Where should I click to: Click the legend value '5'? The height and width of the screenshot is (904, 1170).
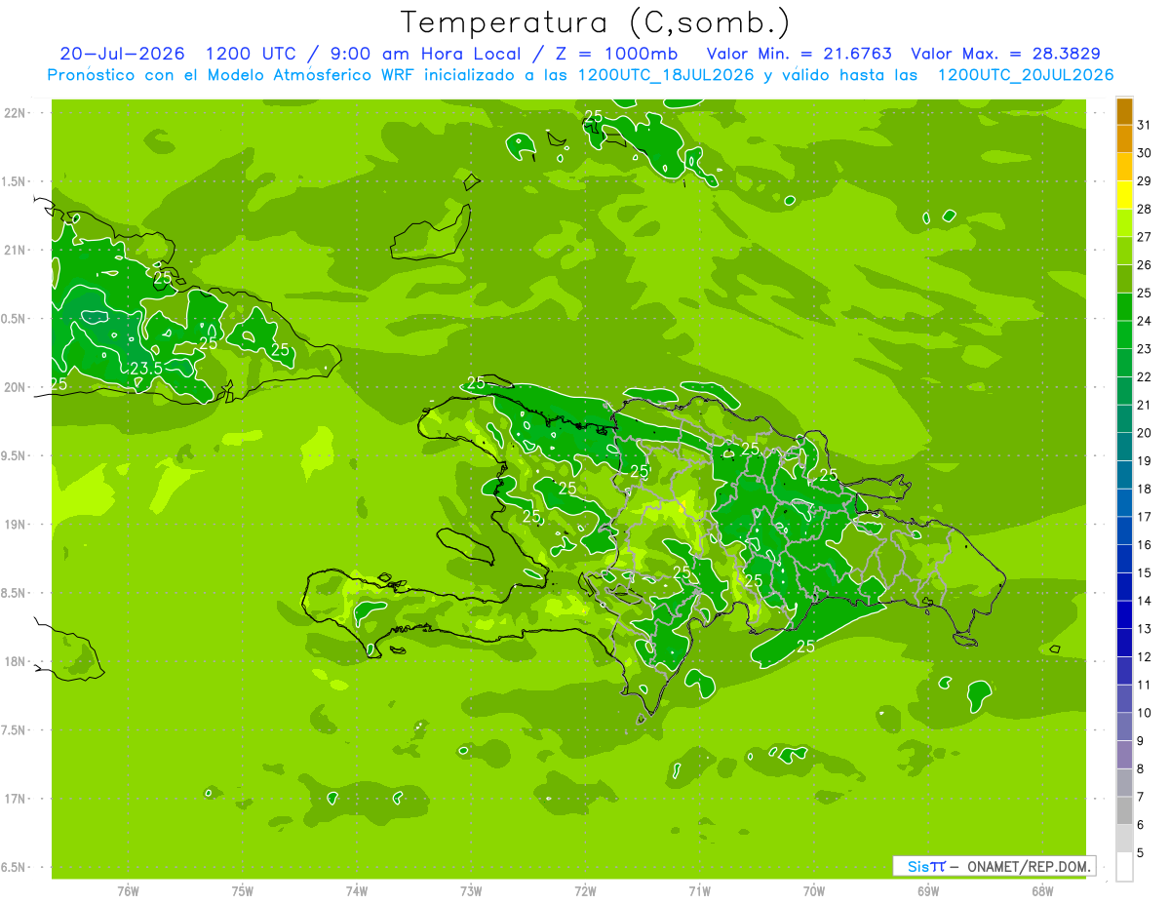(x=1142, y=853)
